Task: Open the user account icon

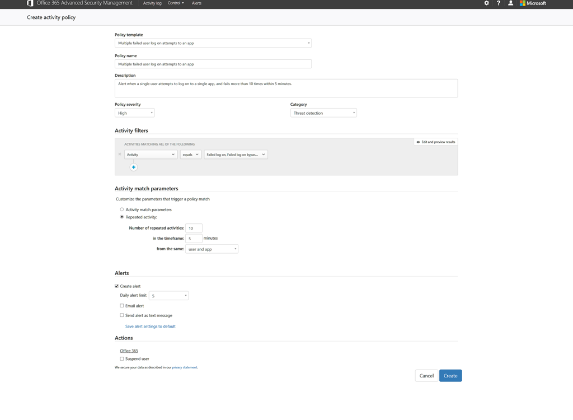Action: tap(510, 3)
